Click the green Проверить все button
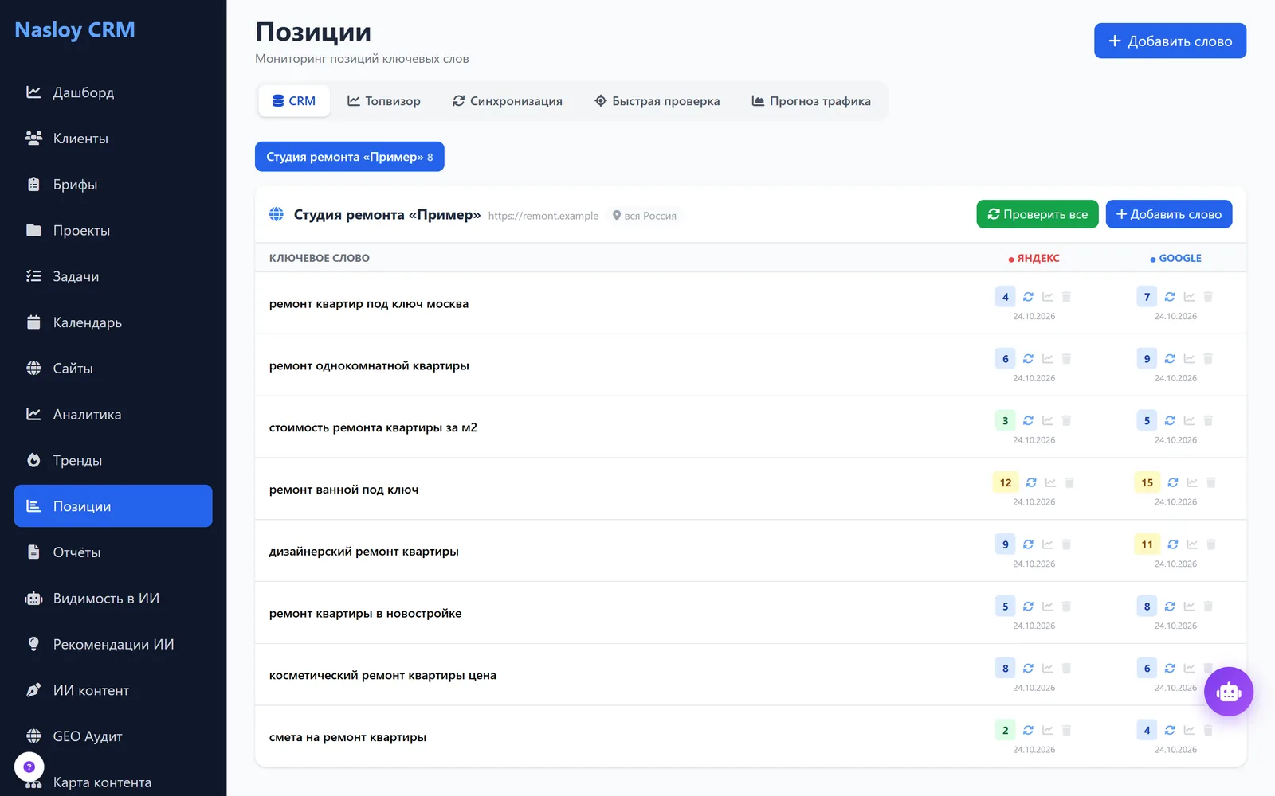Screen dimensions: 1275x796 coord(1038,214)
